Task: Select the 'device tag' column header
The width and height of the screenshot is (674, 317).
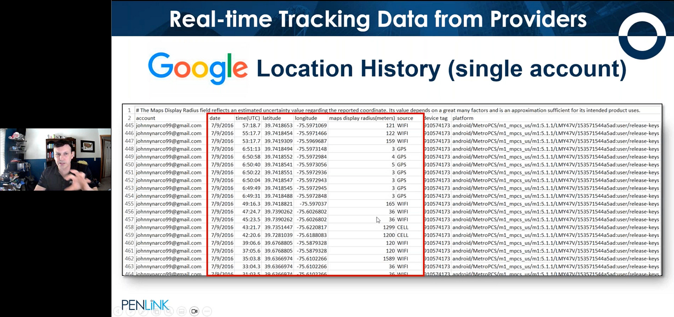Action: (436, 118)
